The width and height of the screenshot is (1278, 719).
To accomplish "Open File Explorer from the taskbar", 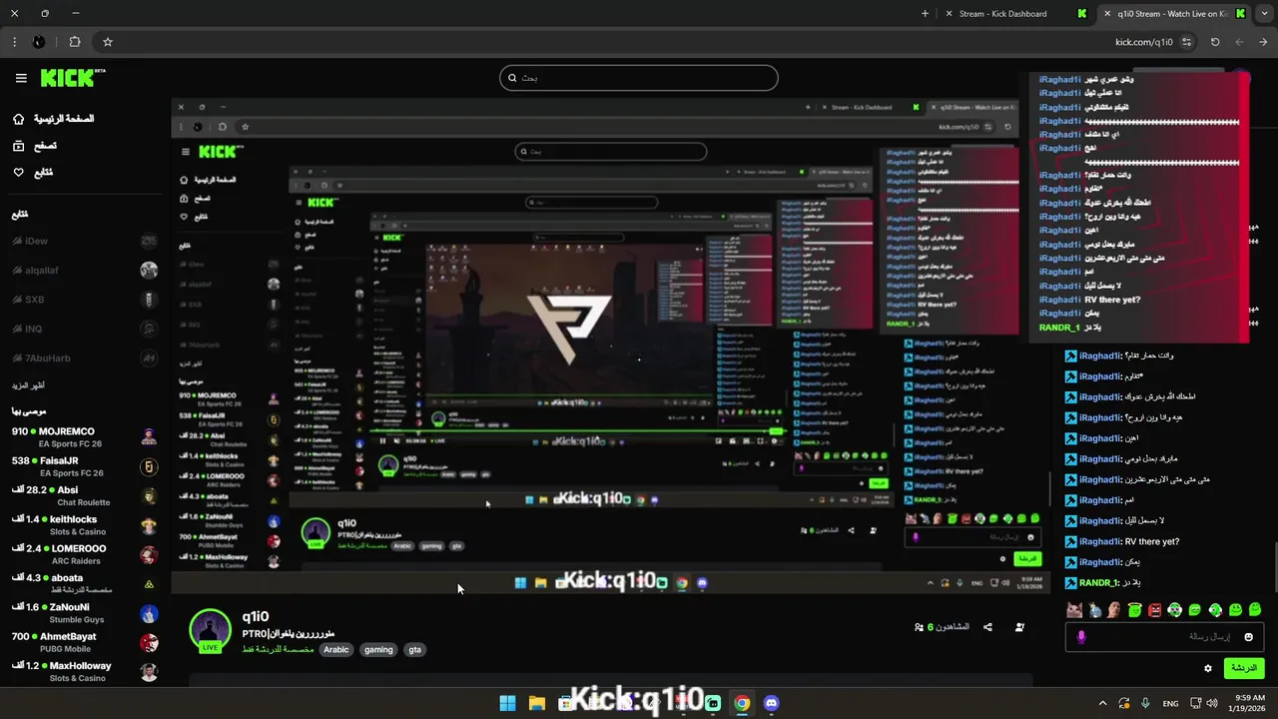I will (x=537, y=703).
